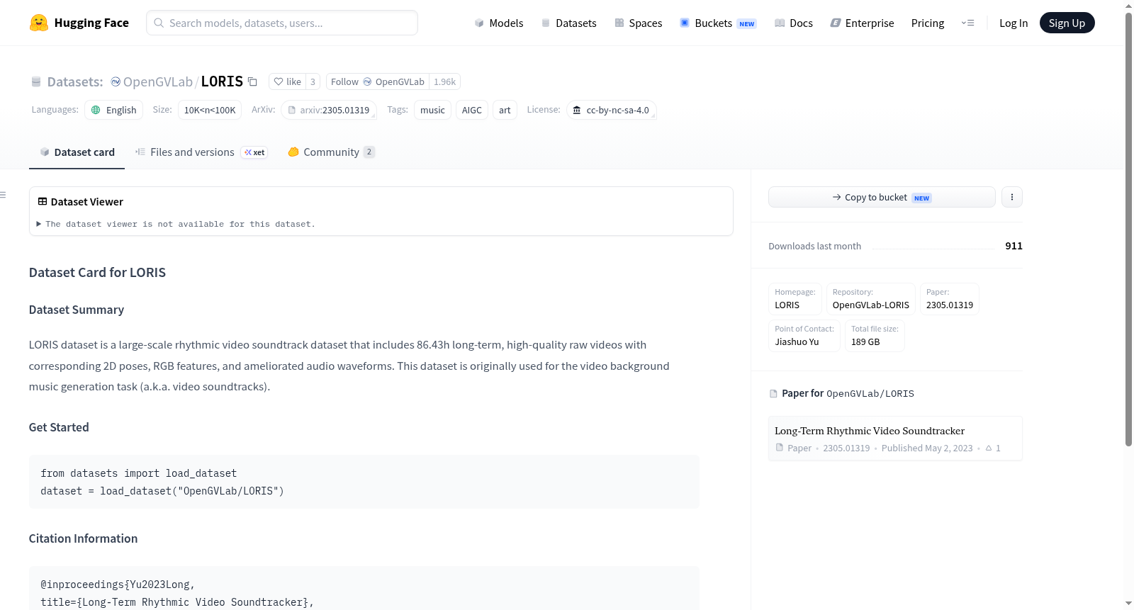Click the Get Started heading

[x=59, y=427]
